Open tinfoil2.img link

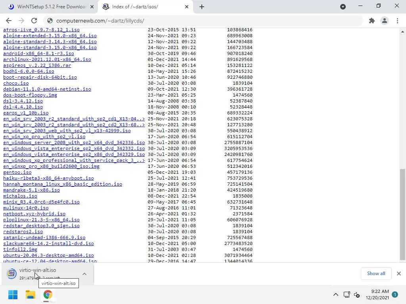[20, 250]
